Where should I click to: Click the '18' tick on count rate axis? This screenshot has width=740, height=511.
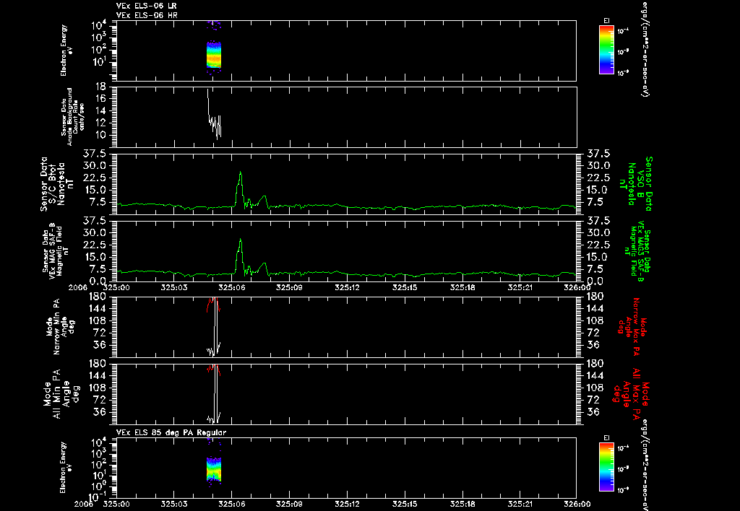click(x=100, y=87)
